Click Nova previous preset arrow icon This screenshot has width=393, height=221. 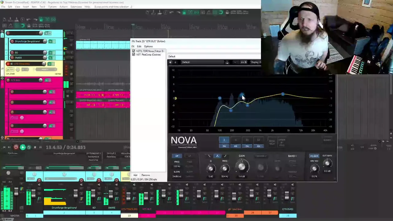(170, 62)
